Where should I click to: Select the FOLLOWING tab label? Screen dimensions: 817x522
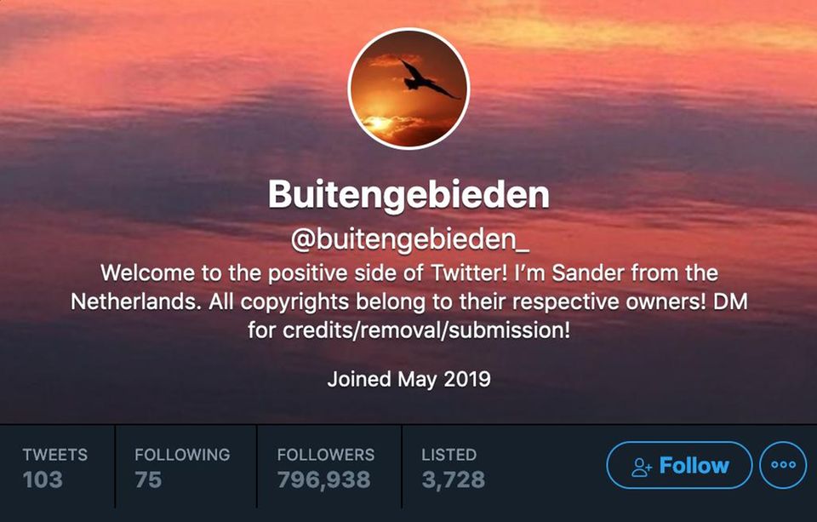click(182, 455)
